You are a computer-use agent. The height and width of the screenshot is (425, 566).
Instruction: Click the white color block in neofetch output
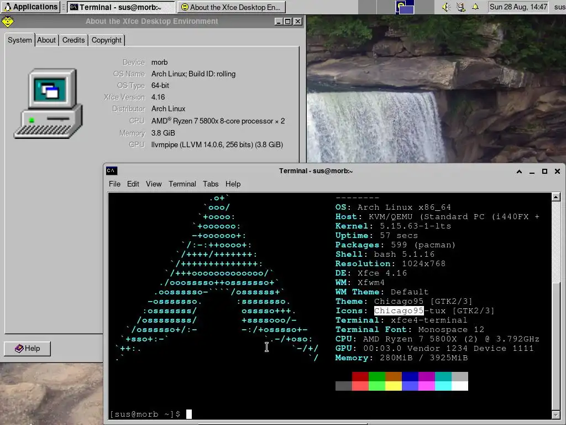[x=460, y=386]
